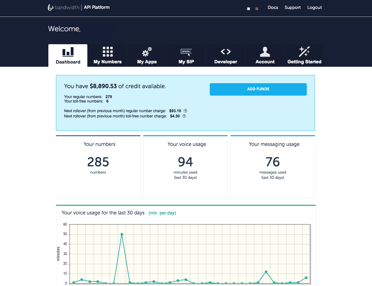The height and width of the screenshot is (286, 372).
Task: Open the Support link
Action: 293,7
